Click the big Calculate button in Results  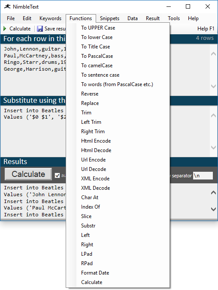click(28, 174)
